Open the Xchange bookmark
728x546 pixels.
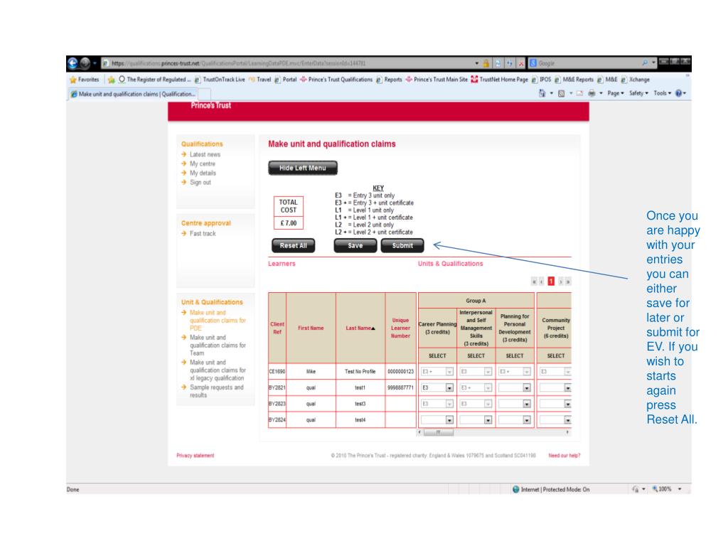point(635,80)
